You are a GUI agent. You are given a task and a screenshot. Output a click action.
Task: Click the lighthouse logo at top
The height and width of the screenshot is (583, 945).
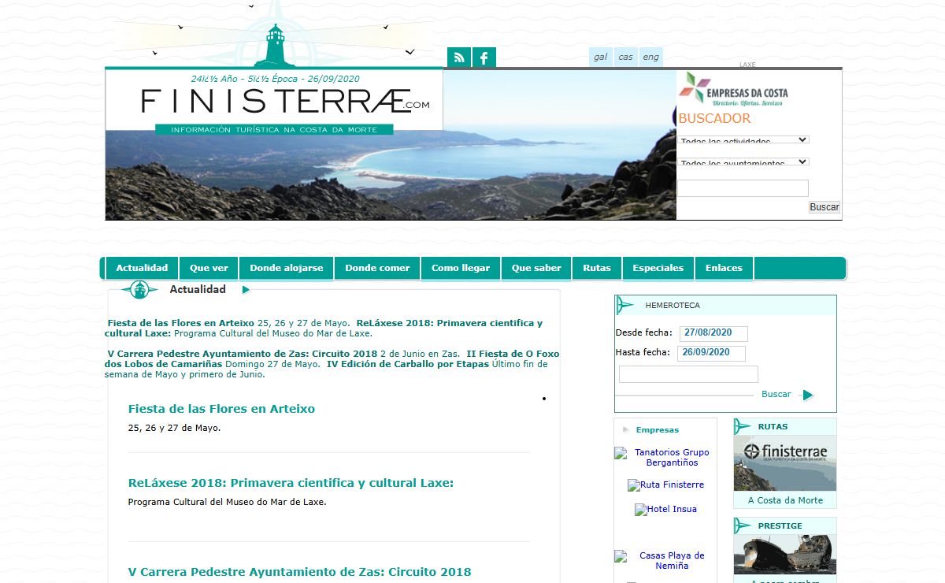[275, 45]
